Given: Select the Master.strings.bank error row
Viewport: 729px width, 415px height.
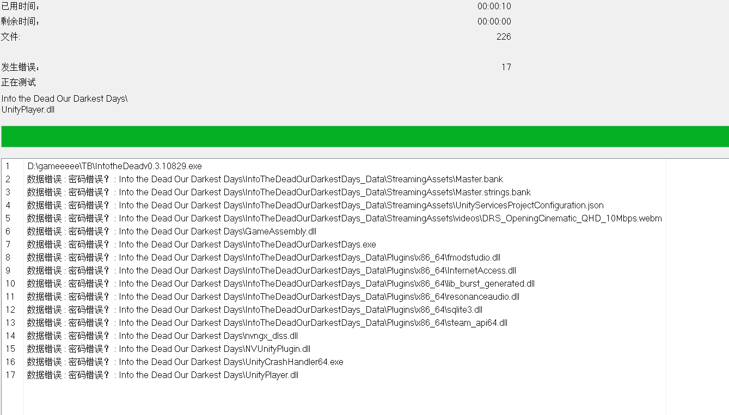Looking at the screenshot, I should [x=278, y=192].
